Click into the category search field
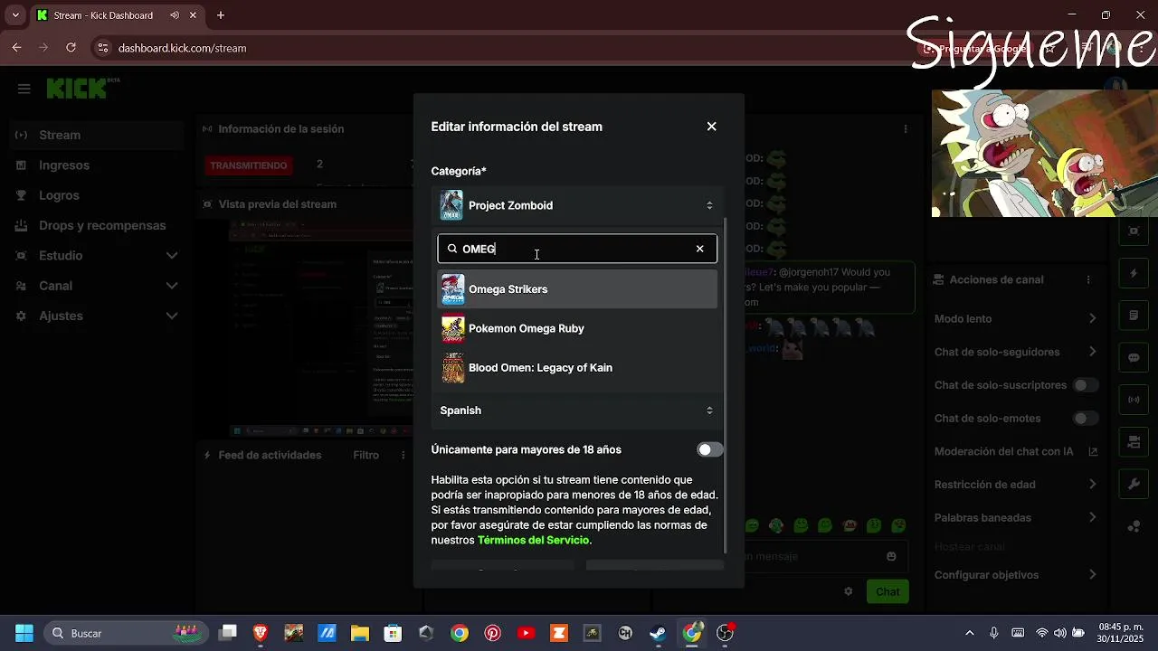The height and width of the screenshot is (651, 1158). (577, 249)
